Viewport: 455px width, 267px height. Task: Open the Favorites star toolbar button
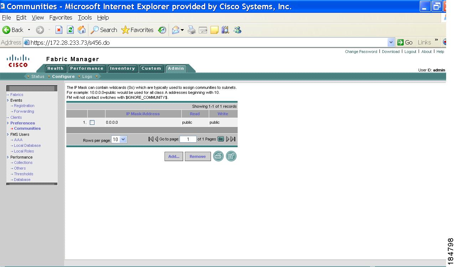click(x=137, y=30)
